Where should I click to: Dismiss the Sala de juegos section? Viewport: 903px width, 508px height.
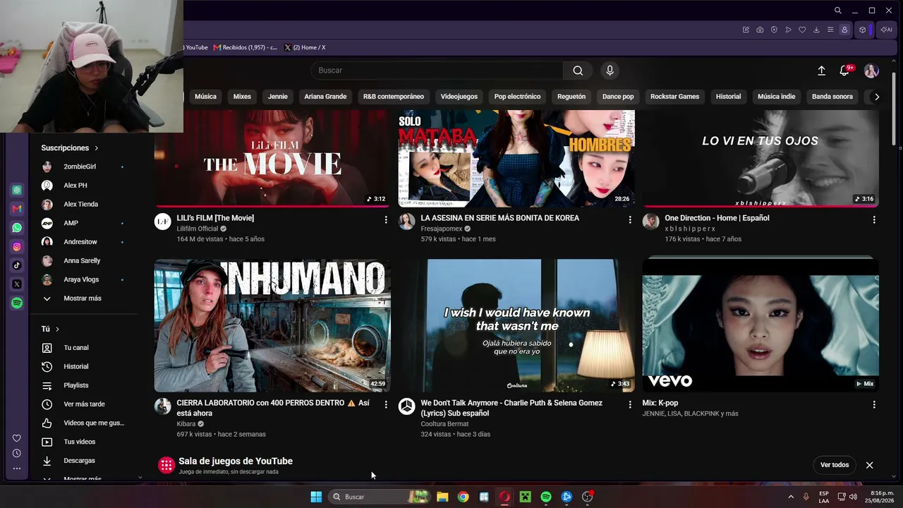tap(869, 465)
